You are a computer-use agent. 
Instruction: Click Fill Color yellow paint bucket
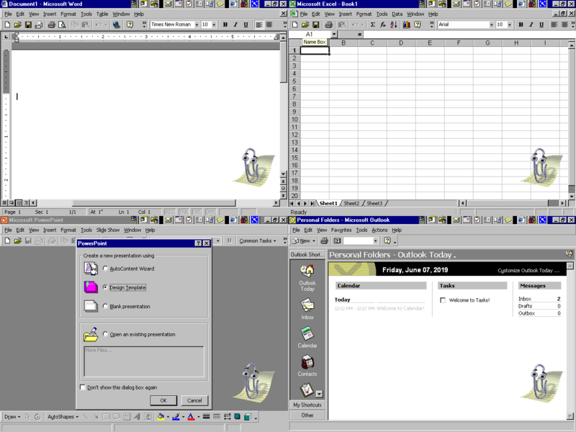tap(161, 417)
